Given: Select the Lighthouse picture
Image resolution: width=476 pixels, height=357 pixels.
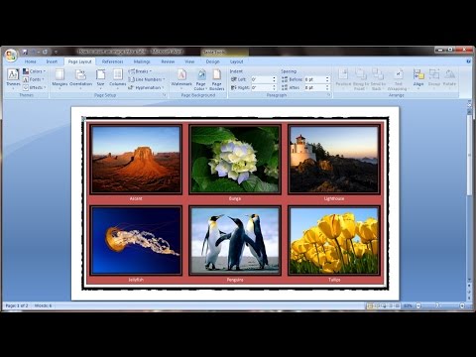Looking at the screenshot, I should tap(334, 159).
